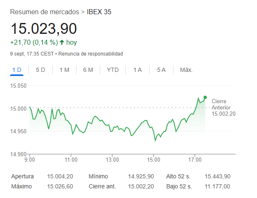Switch to the 1 M chart range

pyautogui.click(x=64, y=70)
